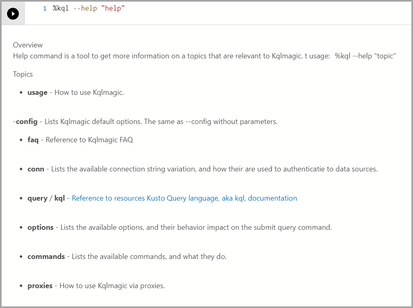Open the Kusto Query language documentation link

[183, 198]
